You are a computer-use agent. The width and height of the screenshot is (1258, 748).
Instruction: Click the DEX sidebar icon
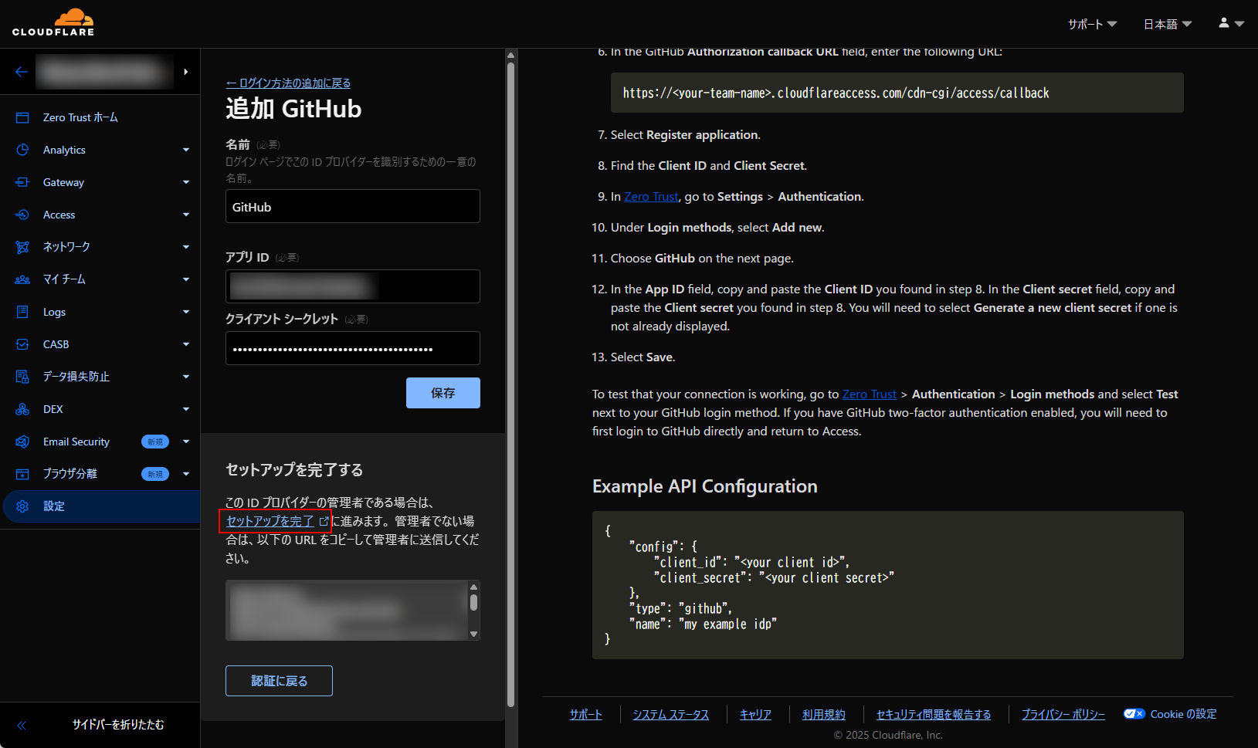pyautogui.click(x=22, y=409)
